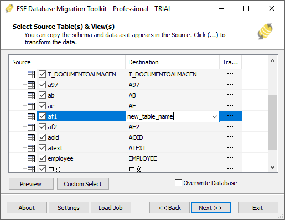
Task: Click the Tra... column header
Action: point(231,62)
